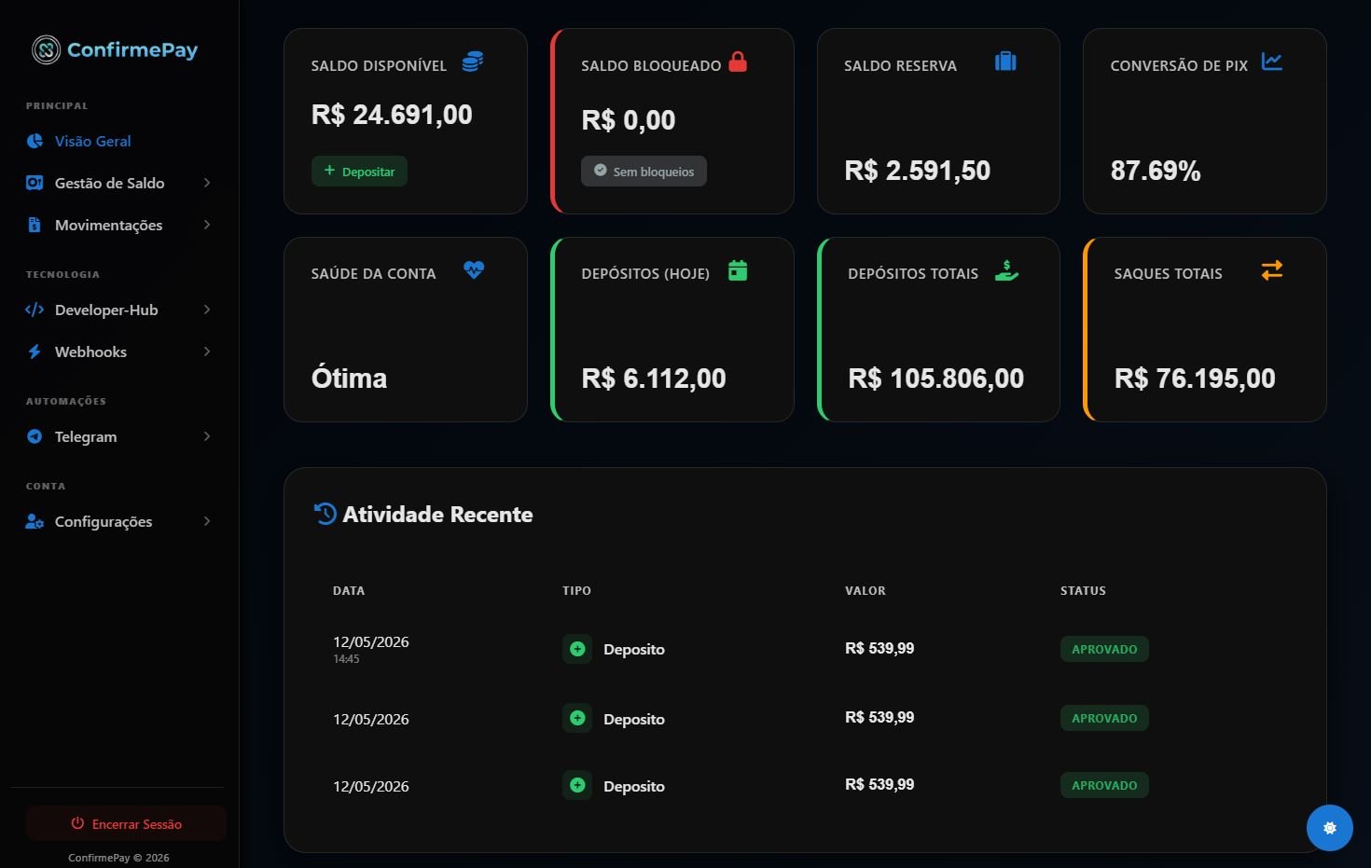Click the 87.69% conversion value
The image size is (1371, 868).
(1156, 171)
